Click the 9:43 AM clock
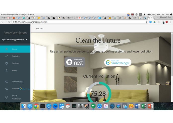This screenshot has height=123, width=173. (165, 14)
